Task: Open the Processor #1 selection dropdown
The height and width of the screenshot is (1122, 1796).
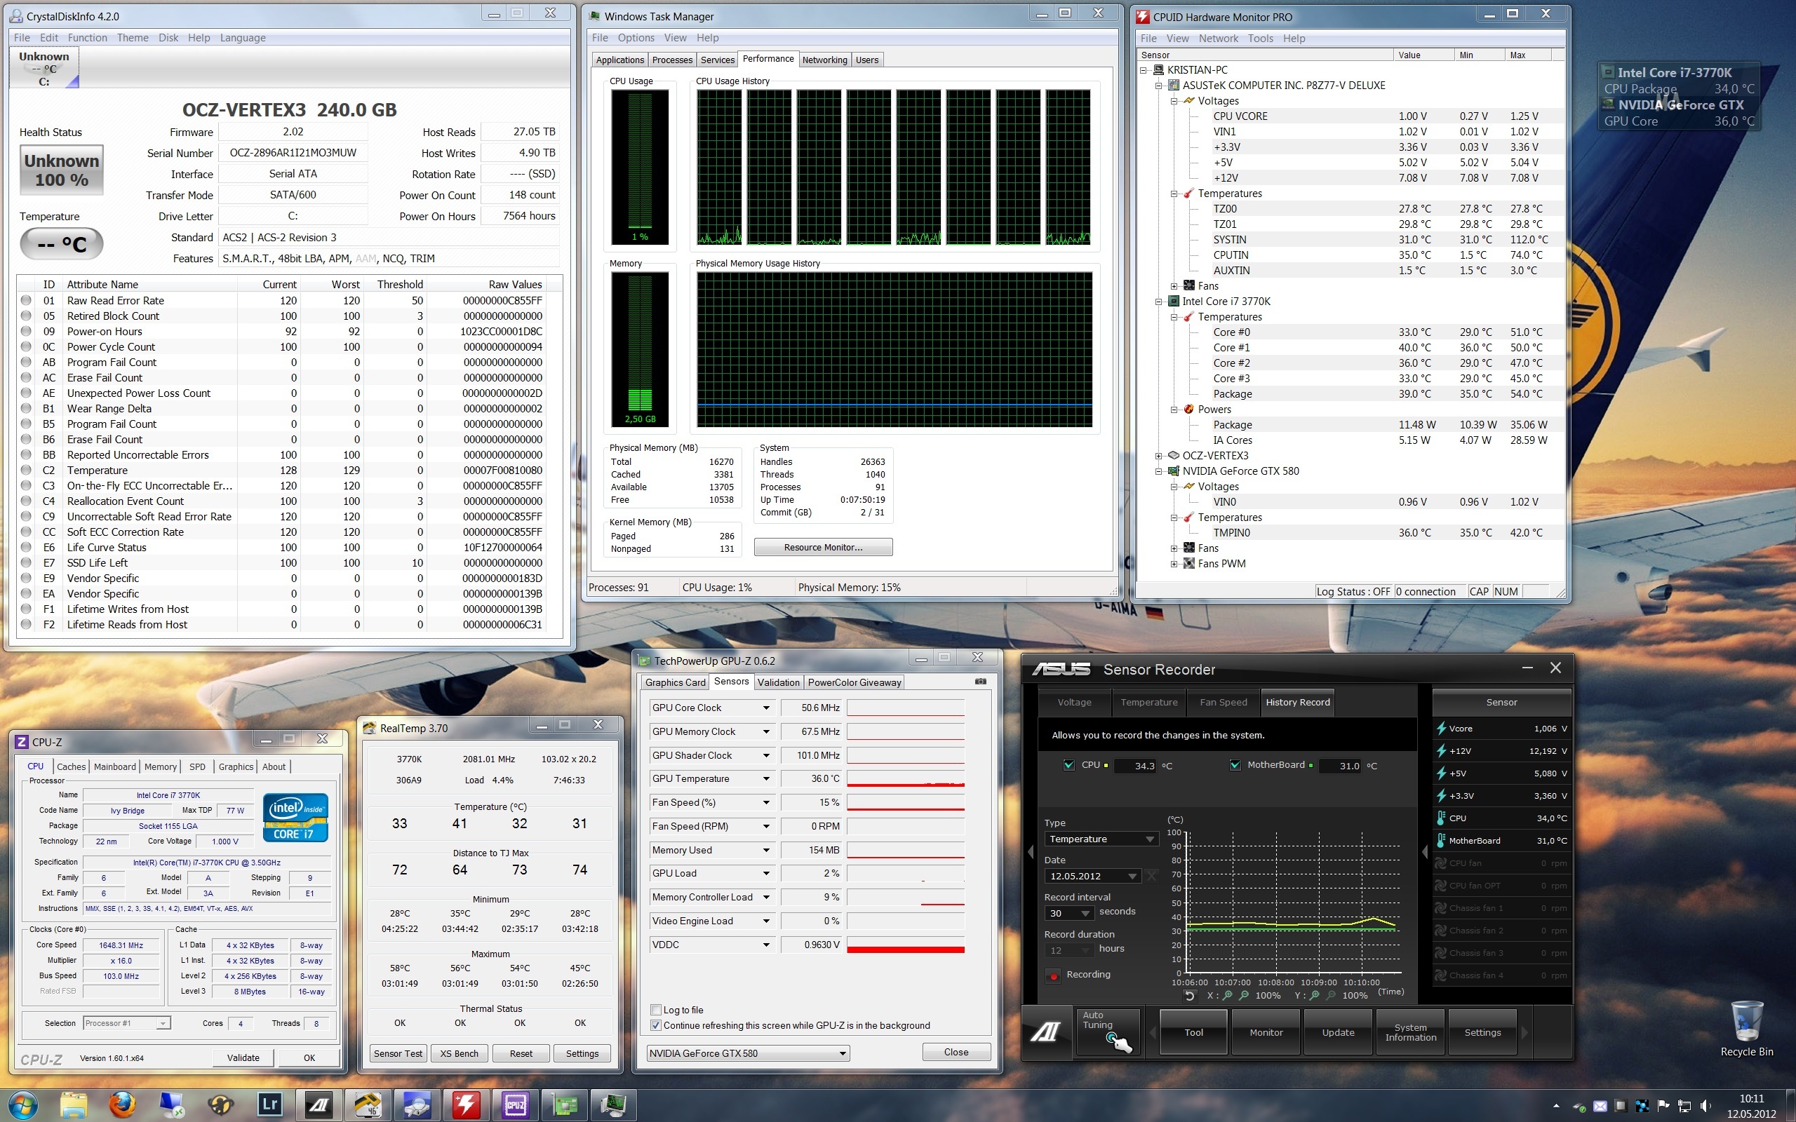Action: tap(127, 1023)
